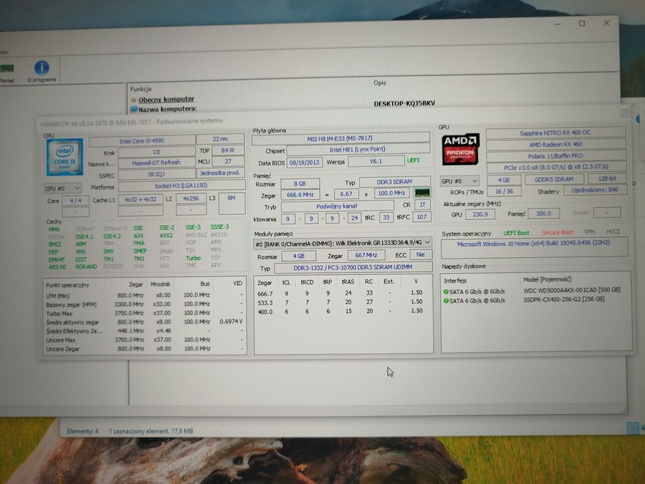Screen dimensions: 645x484
Task: Select the Nazwa komputera row
Action: click(167, 109)
